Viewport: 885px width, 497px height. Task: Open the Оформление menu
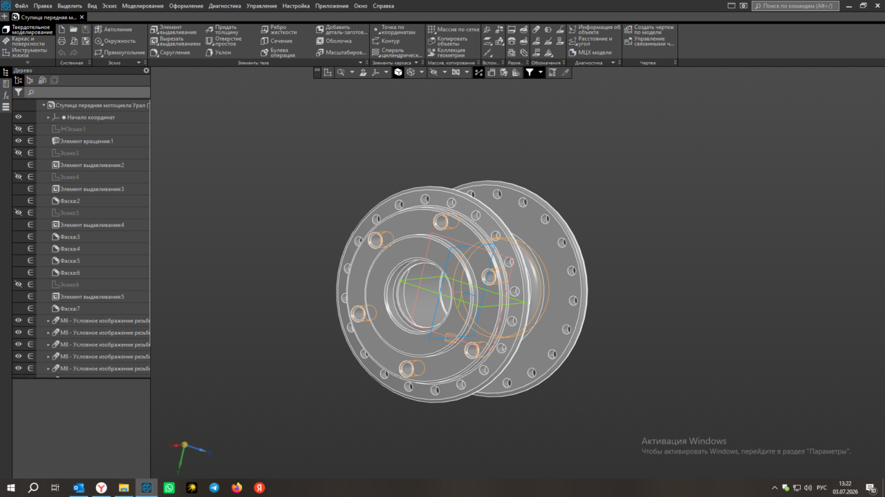186,6
